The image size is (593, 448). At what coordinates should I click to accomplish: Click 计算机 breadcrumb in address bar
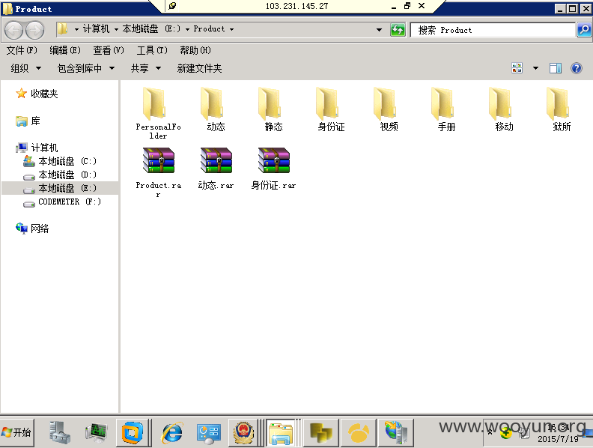coord(96,28)
